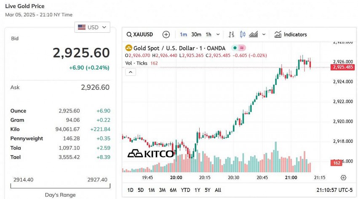This screenshot has width=358, height=199.
Task: Select the candlestick chart style icon
Action: point(242,34)
